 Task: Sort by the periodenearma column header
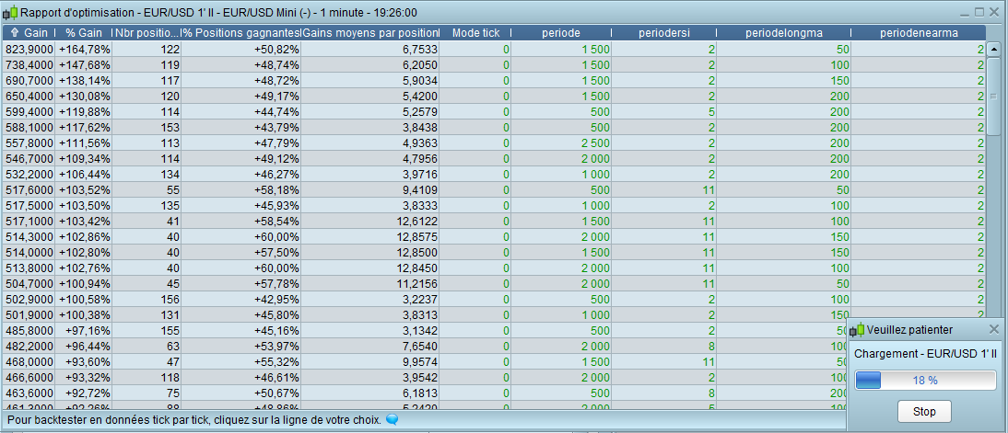(x=918, y=33)
